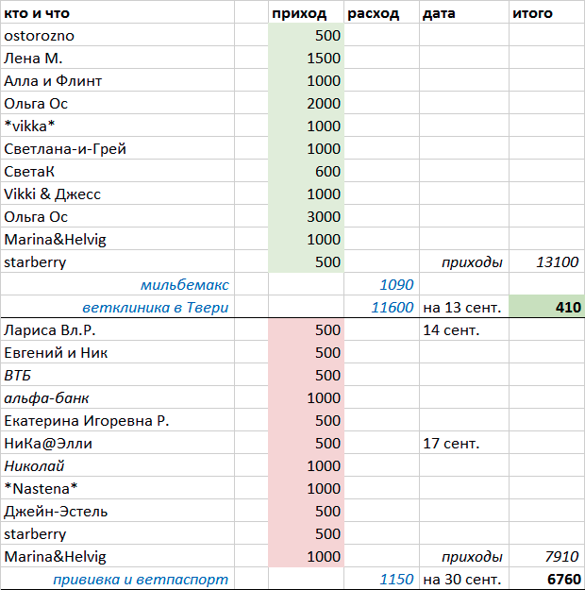
Task: Click the 13100 income total cell
Action: (x=556, y=262)
